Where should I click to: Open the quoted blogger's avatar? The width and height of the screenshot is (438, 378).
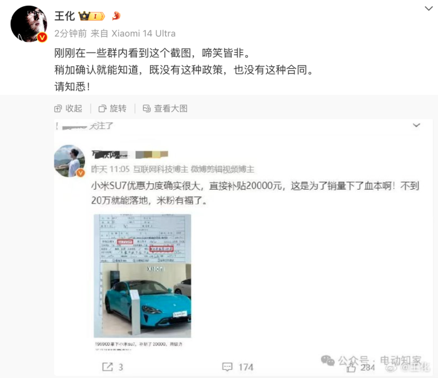coord(69,161)
